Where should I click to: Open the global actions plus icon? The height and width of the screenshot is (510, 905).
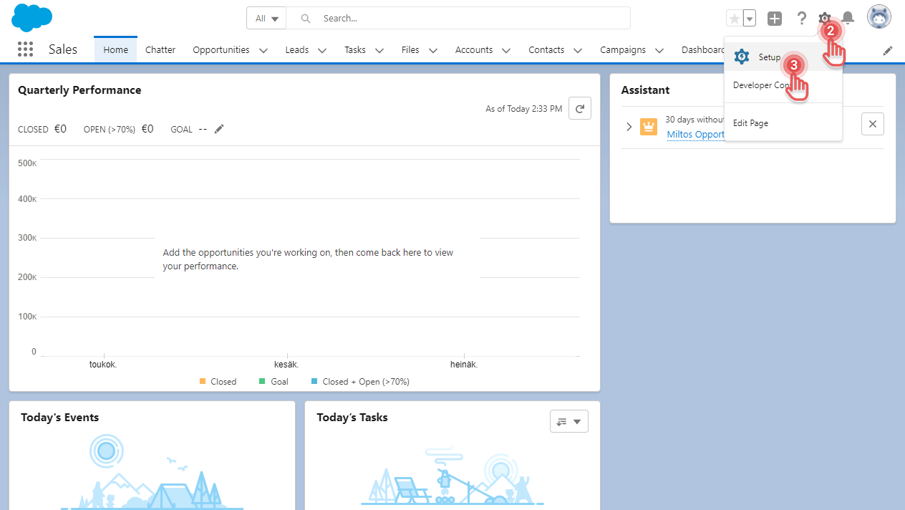774,19
